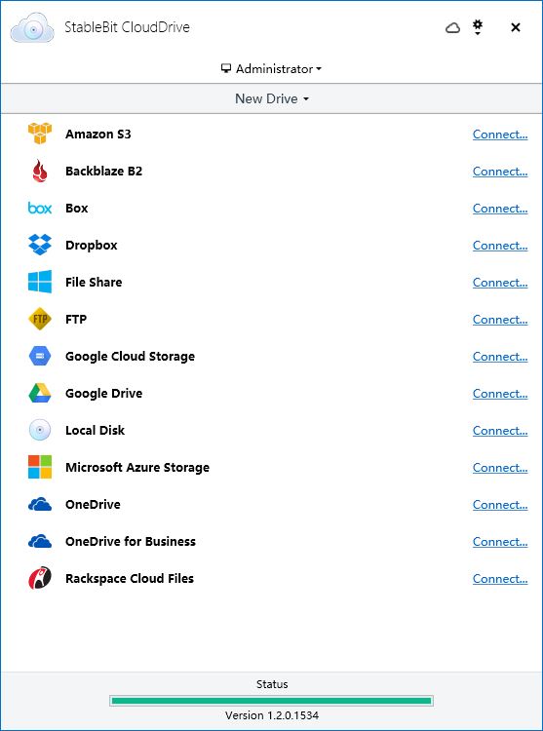Open the New Drive dropdown
The image size is (543, 731).
[x=272, y=98]
